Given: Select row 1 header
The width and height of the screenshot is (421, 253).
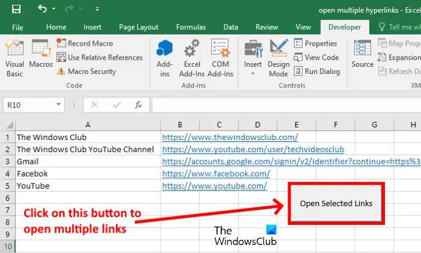Looking at the screenshot, I should (7, 138).
